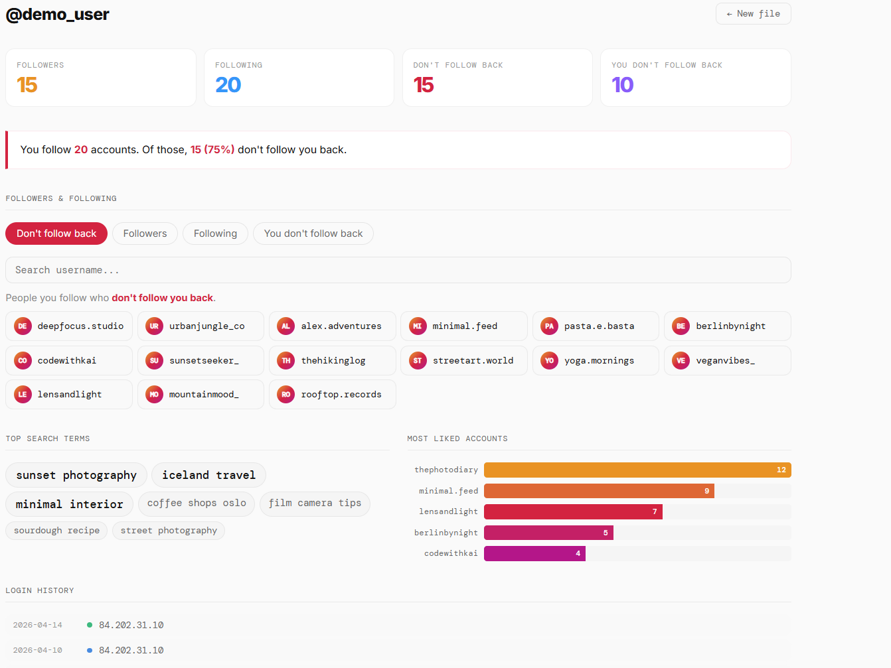The width and height of the screenshot is (891, 668).
Task: Click IP 84.202.31.10 for 2026-04-14
Action: point(131,625)
